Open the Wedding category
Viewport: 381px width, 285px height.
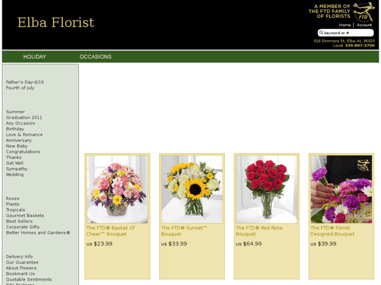click(x=15, y=175)
